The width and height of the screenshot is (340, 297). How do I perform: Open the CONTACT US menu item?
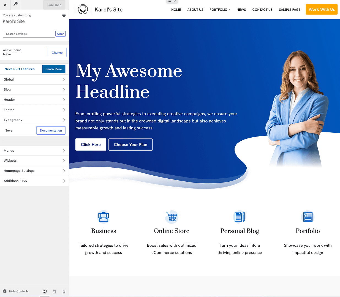(262, 10)
